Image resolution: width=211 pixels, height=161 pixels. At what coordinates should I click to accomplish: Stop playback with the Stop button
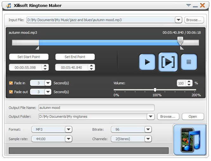point(189,62)
